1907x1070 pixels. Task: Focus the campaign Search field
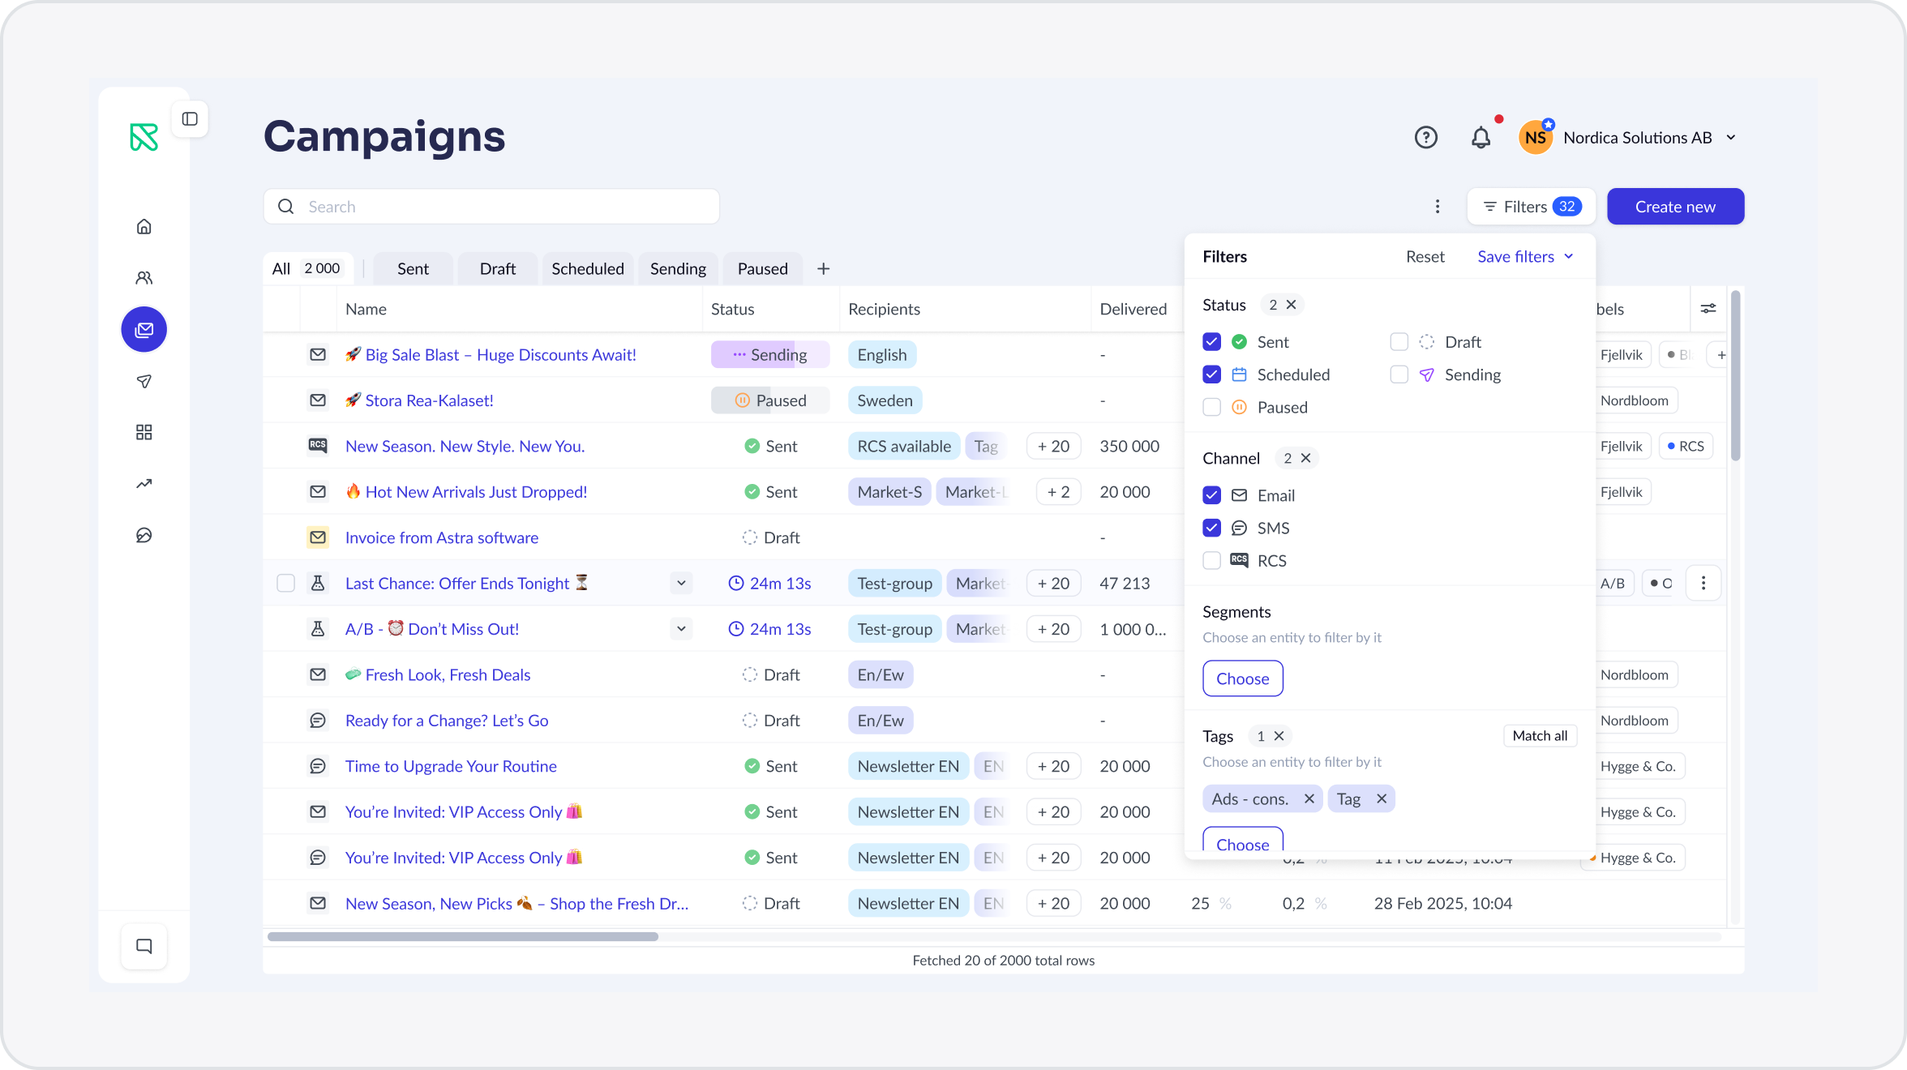tap(491, 207)
